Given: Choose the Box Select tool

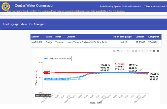Looking at the screenshot, I should (x=125, y=51).
